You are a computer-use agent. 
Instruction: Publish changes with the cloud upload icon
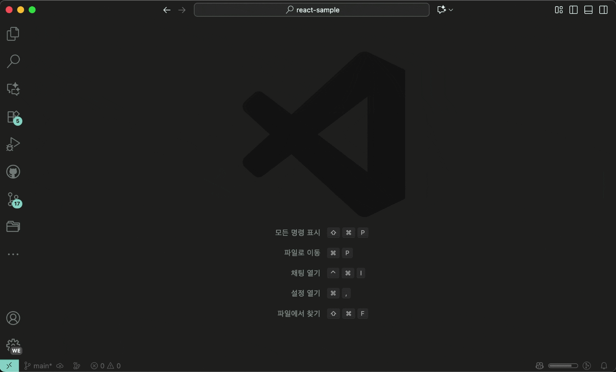(60, 366)
